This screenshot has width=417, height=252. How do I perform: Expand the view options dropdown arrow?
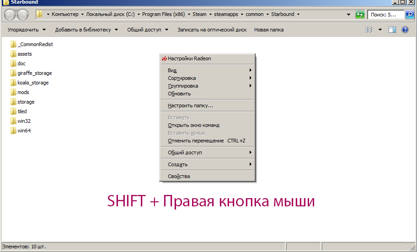(x=380, y=30)
